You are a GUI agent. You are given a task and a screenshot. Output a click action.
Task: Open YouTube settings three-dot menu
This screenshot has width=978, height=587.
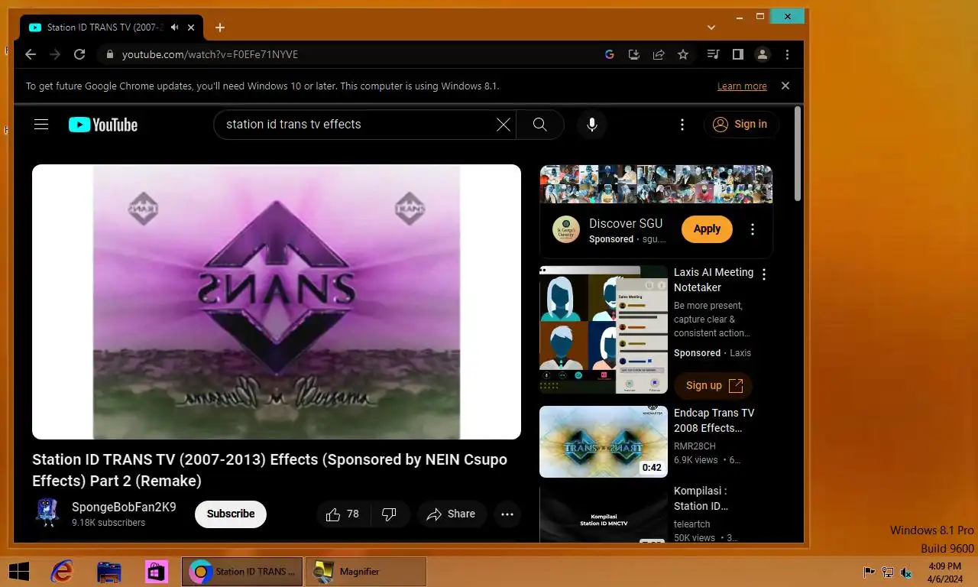pos(683,125)
